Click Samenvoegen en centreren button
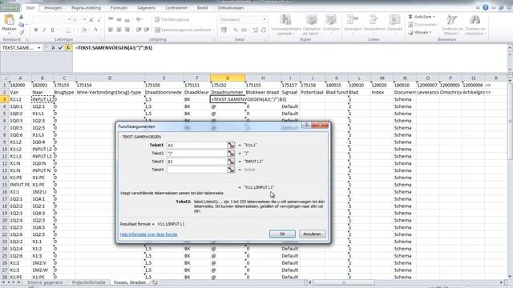Screen dimensions: 513x288 184,30
